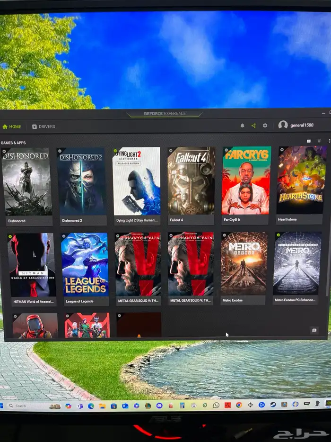Open the feedback chat icon
331x442 pixels.
pos(314,330)
